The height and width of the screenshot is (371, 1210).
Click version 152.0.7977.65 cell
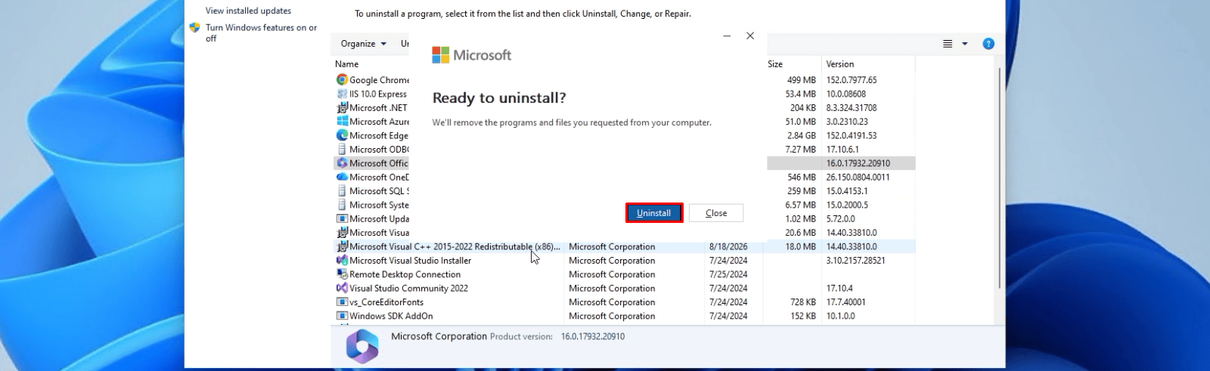click(x=852, y=80)
